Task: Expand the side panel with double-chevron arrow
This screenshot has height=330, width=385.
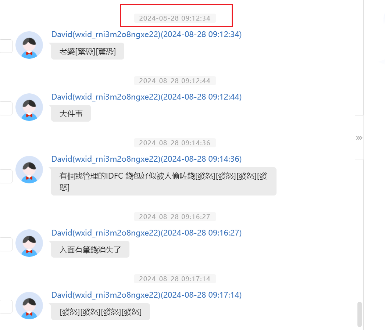Action: 359,138
